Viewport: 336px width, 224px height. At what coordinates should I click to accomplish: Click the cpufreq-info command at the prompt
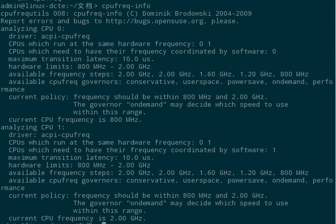pyautogui.click(x=126, y=6)
